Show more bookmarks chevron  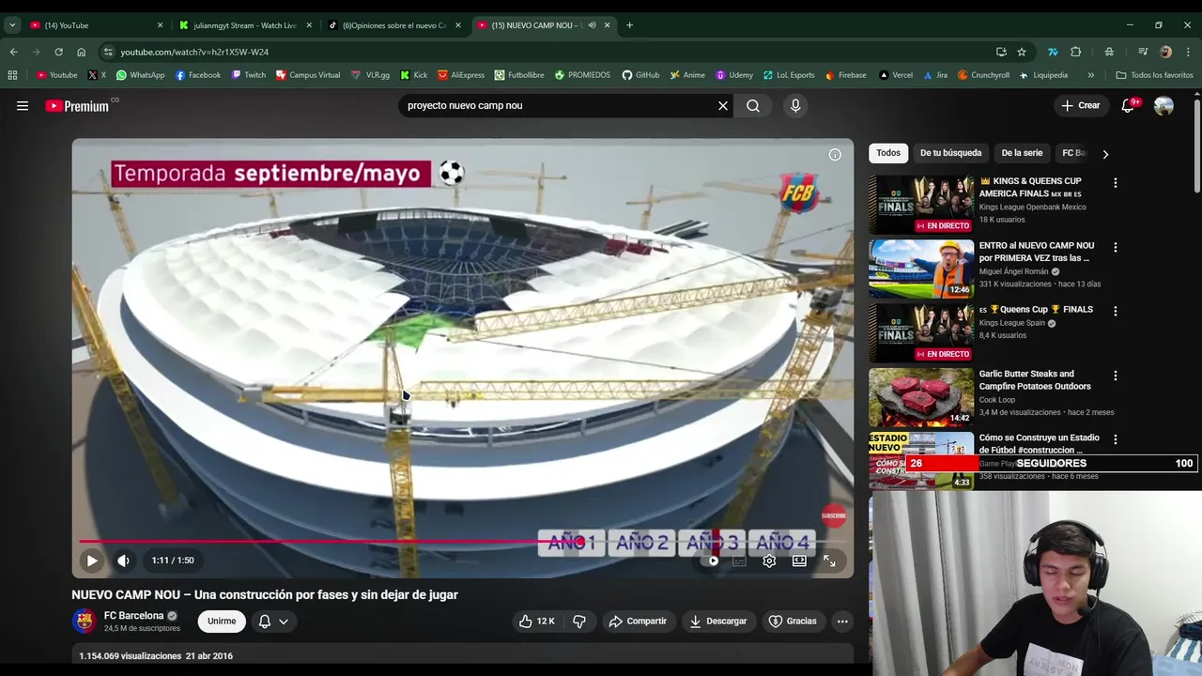(1090, 75)
